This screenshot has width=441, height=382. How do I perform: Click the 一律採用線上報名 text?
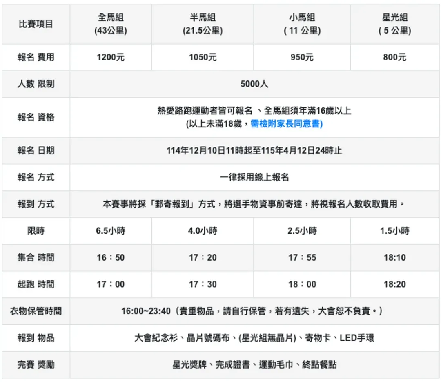pyautogui.click(x=254, y=177)
